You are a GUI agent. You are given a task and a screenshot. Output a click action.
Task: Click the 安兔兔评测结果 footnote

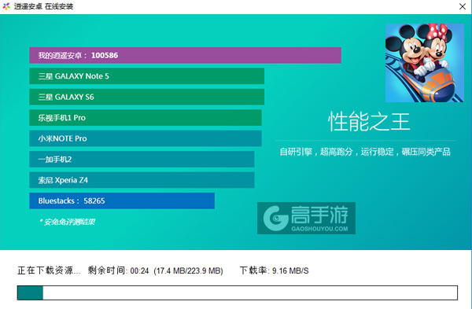click(x=67, y=222)
